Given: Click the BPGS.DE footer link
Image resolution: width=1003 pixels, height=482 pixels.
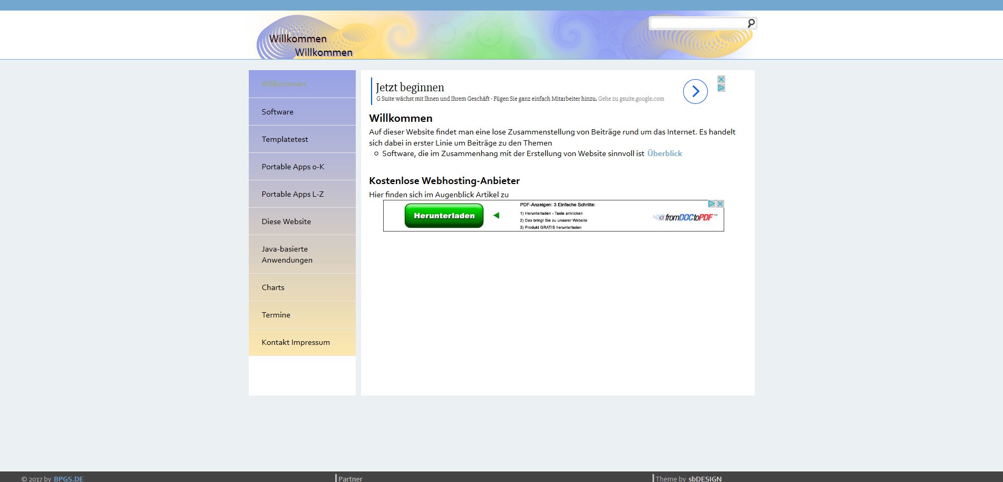Looking at the screenshot, I should coord(69,479).
